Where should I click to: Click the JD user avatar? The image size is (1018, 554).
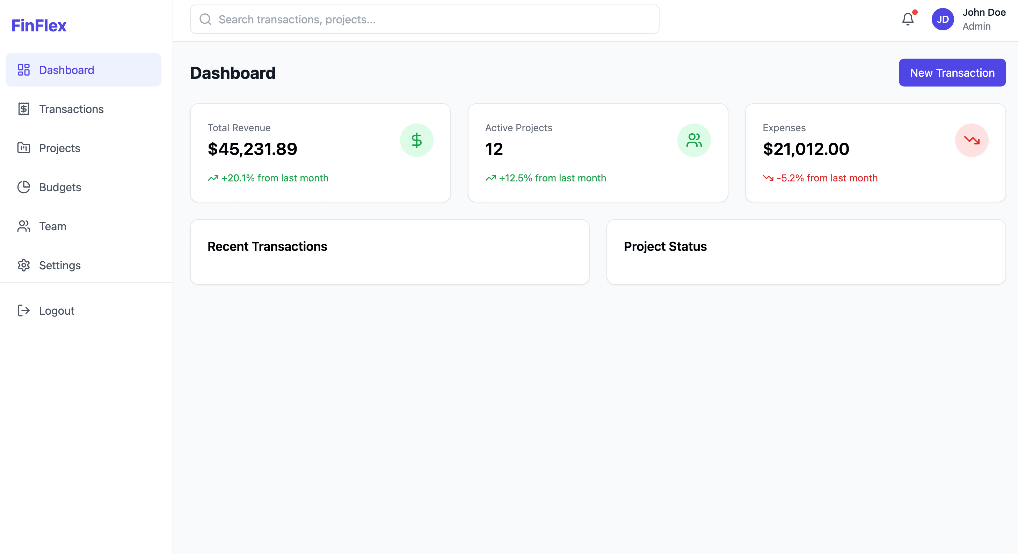click(943, 19)
